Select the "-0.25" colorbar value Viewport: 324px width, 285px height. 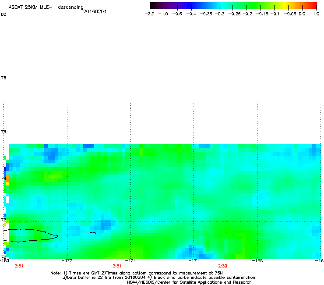point(235,14)
